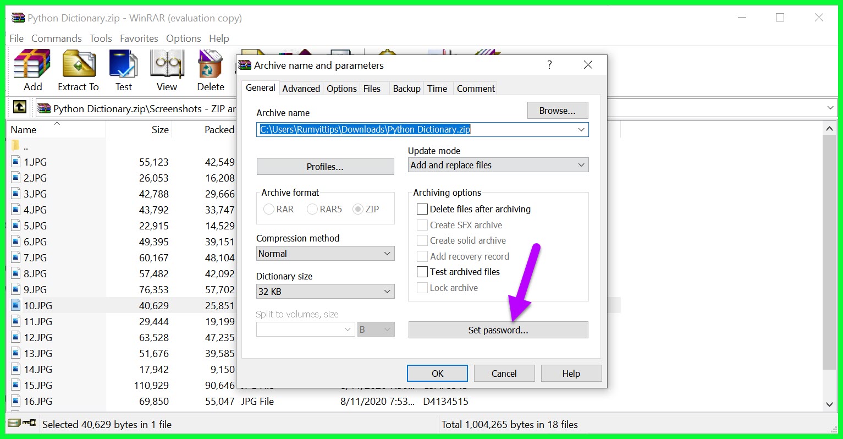Sort the file list by Size column
This screenshot has width=843, height=439.
point(160,130)
